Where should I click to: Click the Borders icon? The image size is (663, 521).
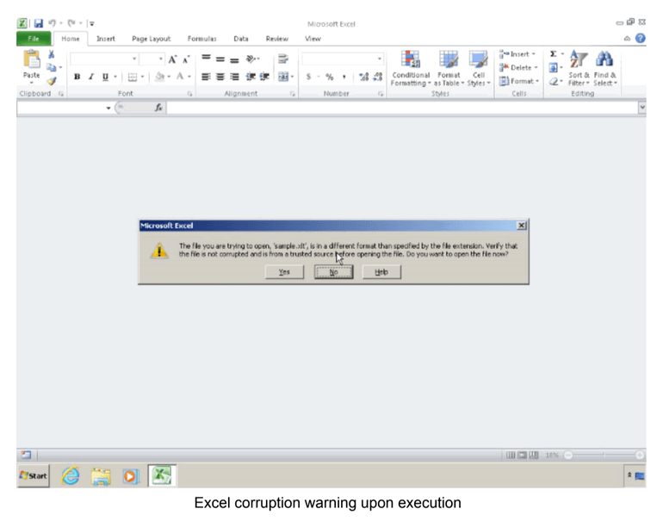[x=133, y=77]
